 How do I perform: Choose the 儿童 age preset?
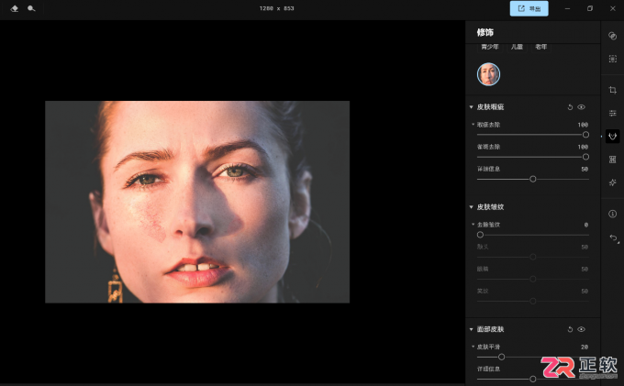pos(517,48)
